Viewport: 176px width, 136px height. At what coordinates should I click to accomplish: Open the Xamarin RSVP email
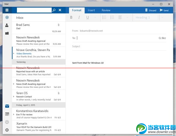39,127
